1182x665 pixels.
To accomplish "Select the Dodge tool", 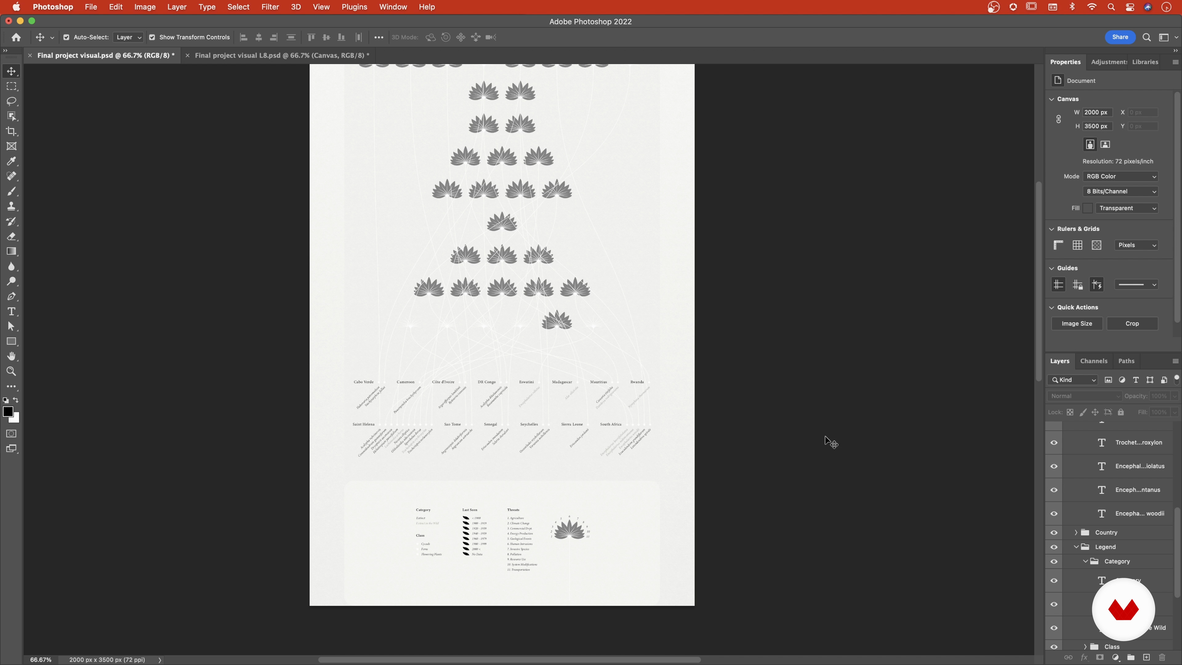I will click(x=11, y=281).
